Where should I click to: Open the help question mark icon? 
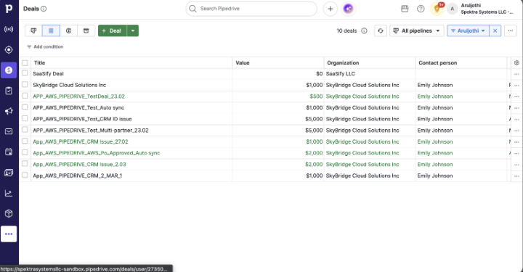pos(421,9)
